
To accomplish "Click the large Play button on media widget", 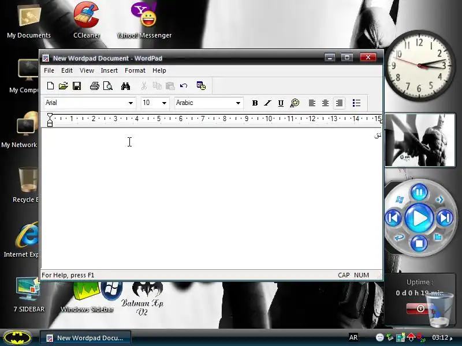I will (419, 219).
